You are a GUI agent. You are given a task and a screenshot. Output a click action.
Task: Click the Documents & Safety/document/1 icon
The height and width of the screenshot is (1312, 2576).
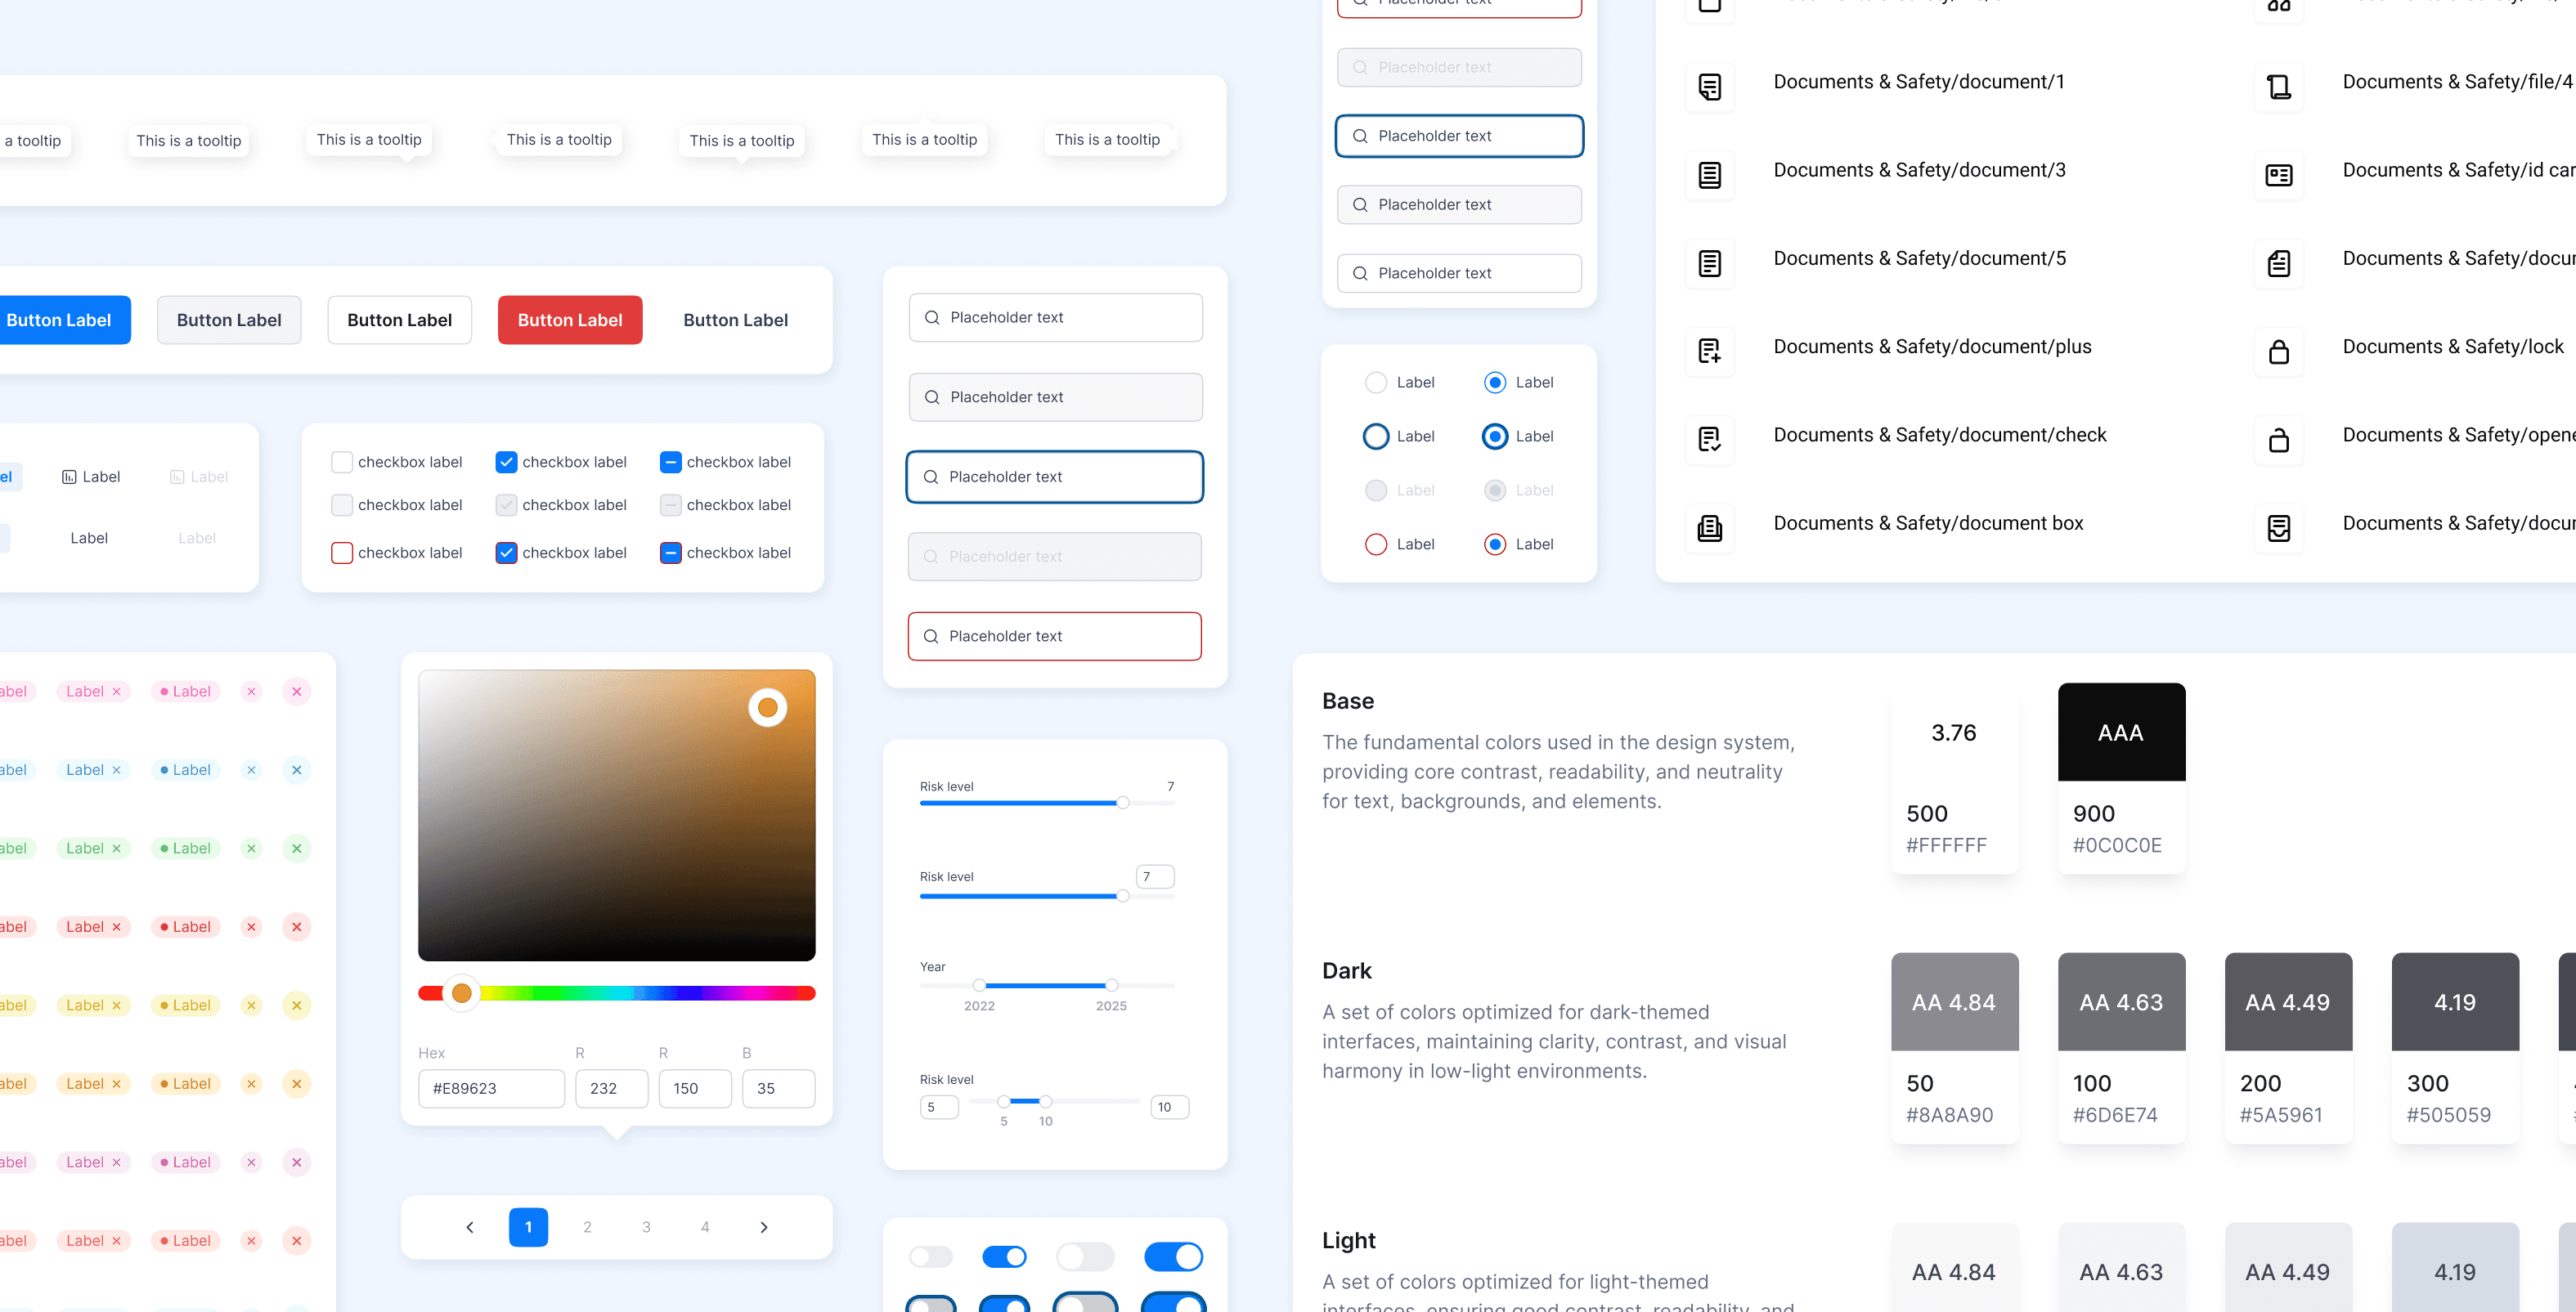tap(1709, 87)
